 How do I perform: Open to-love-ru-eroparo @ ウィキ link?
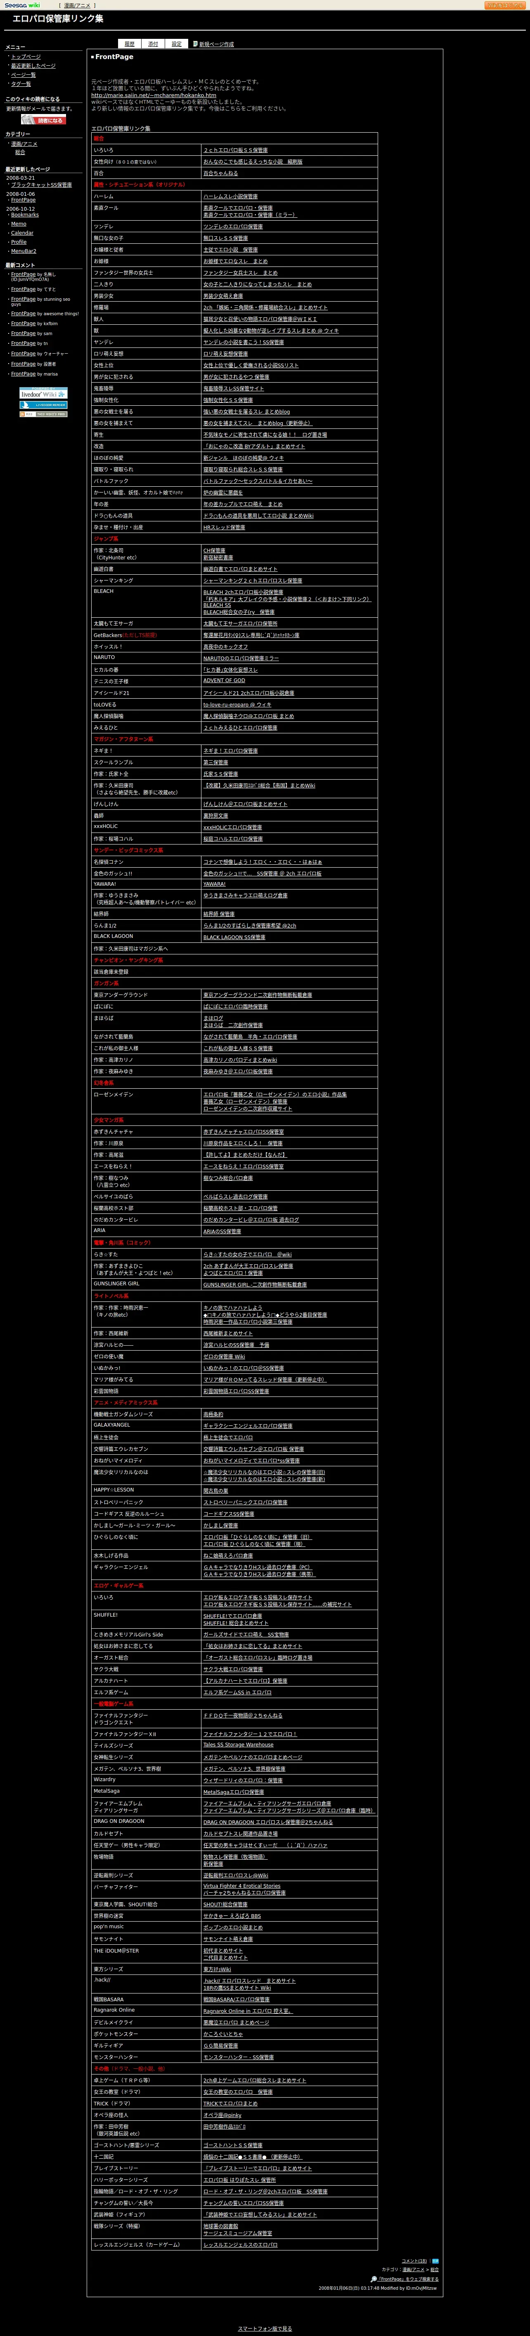click(237, 704)
